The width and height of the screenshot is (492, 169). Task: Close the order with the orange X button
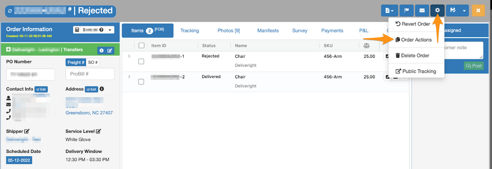478,10
